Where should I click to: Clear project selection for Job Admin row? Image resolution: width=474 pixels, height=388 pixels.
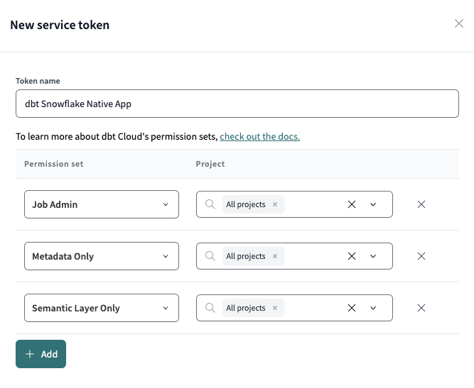(x=351, y=204)
